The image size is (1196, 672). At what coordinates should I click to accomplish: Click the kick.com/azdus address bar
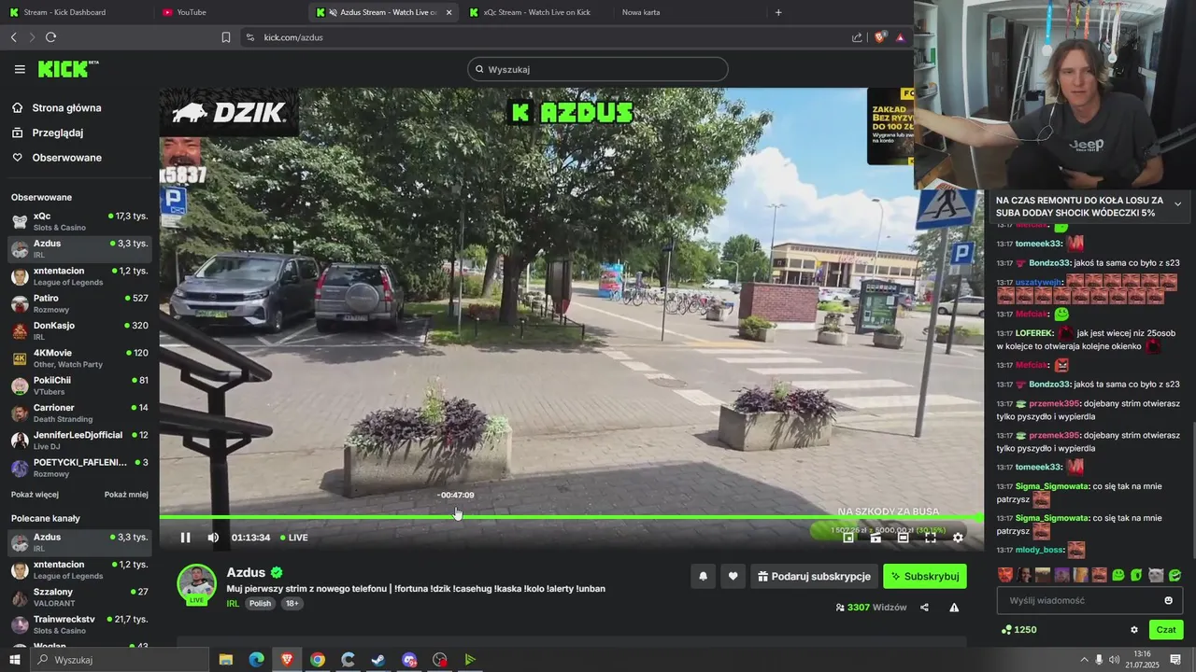(542, 37)
